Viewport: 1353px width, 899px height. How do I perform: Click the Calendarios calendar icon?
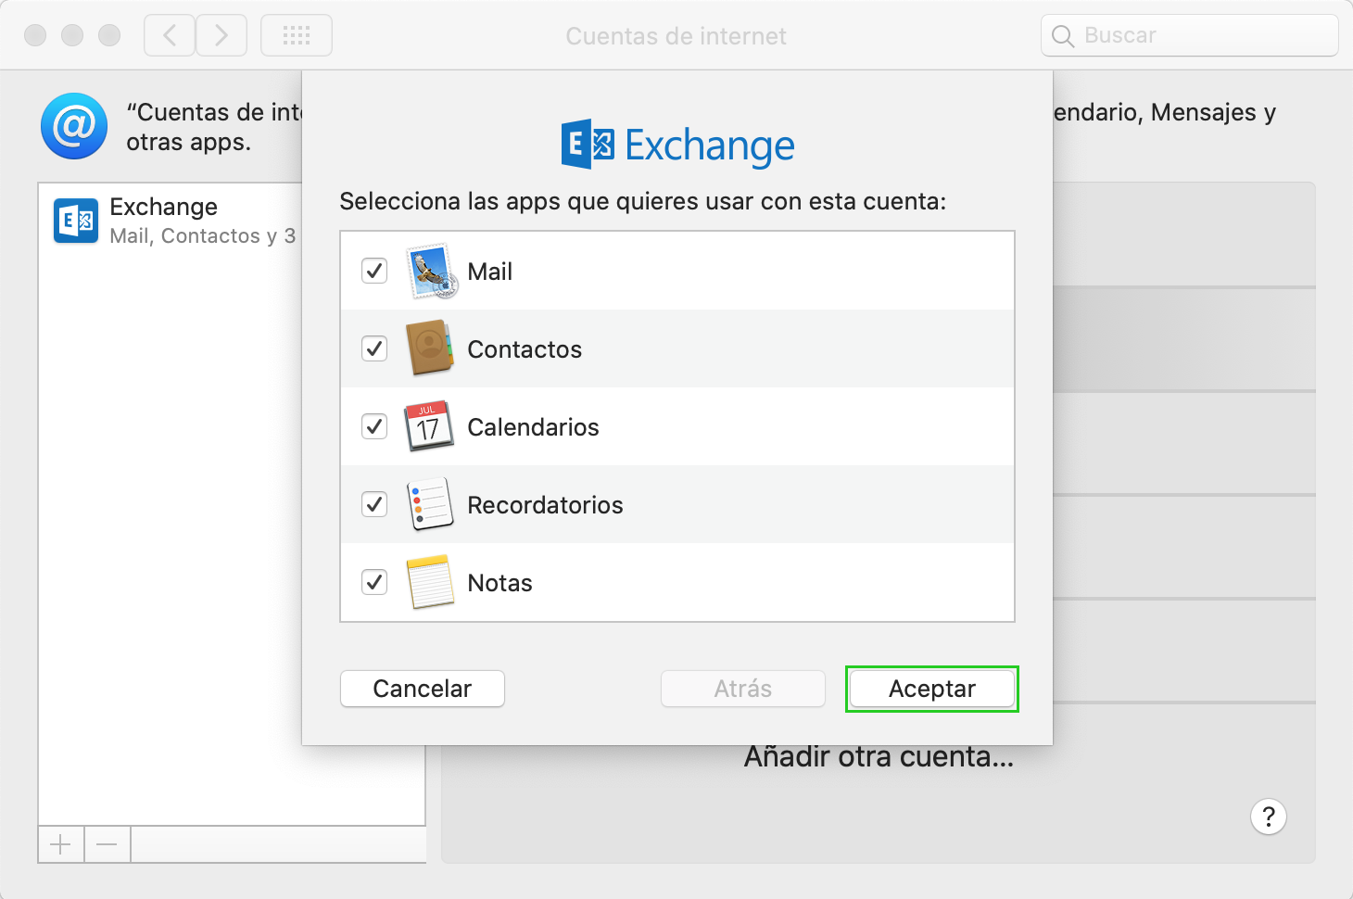point(429,426)
